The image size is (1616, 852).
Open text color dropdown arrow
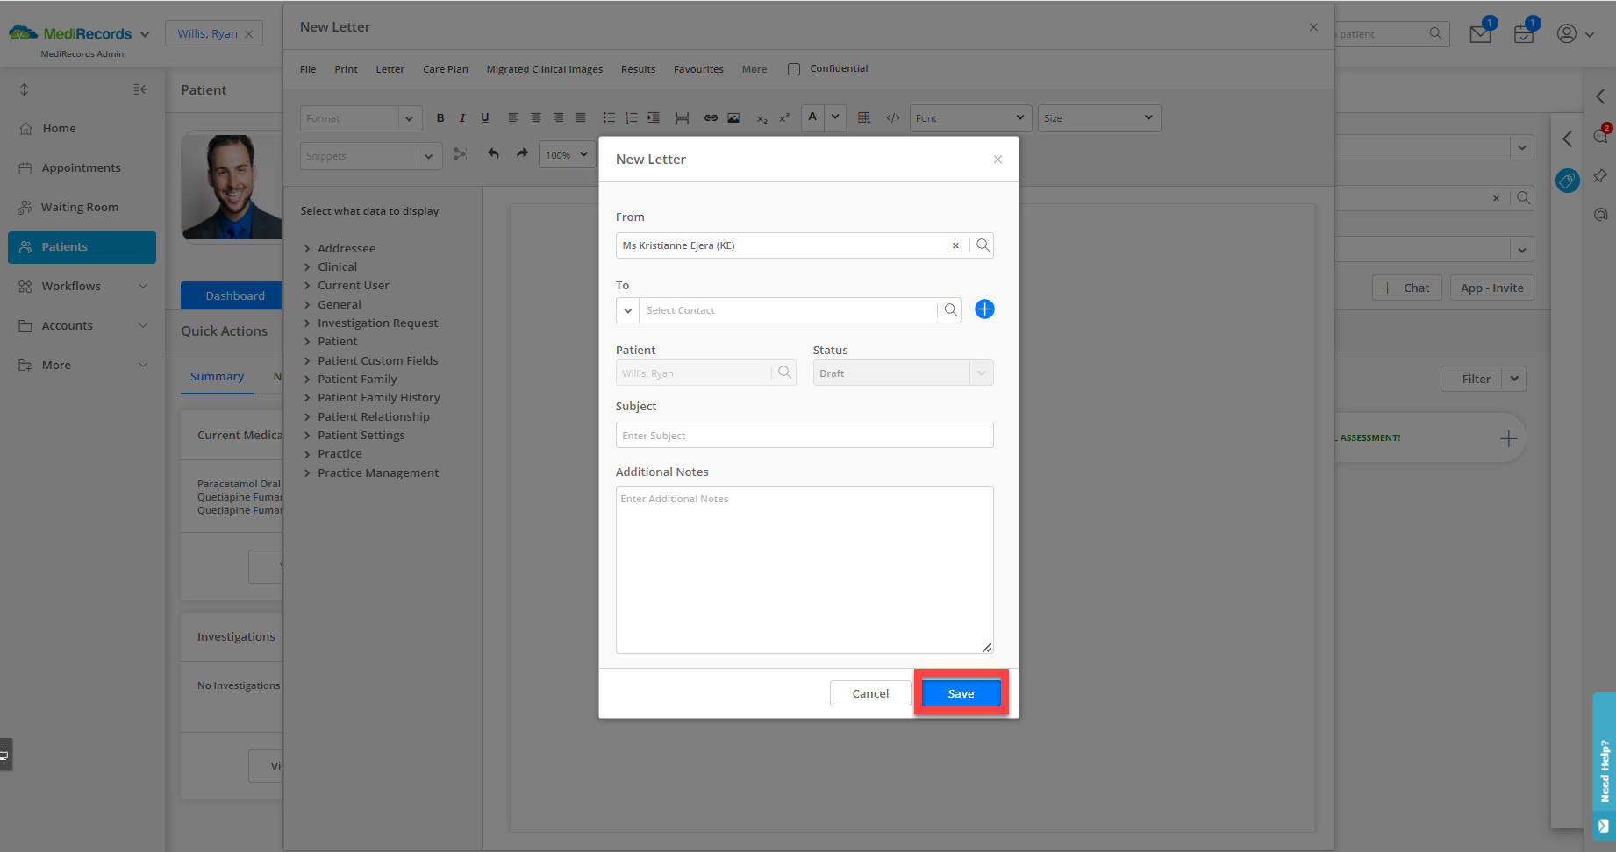pos(835,117)
